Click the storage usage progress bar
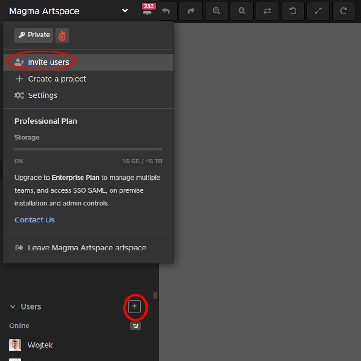361x361 pixels. (88, 149)
